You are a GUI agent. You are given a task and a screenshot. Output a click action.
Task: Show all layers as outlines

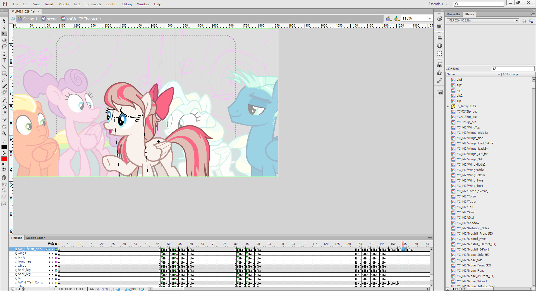pos(56,244)
